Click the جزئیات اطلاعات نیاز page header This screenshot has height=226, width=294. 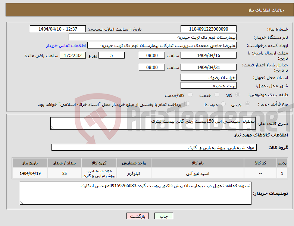(x=266, y=10)
